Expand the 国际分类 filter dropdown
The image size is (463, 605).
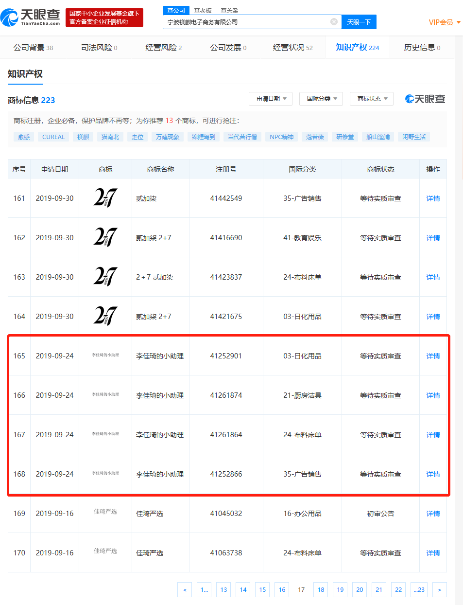coord(321,99)
